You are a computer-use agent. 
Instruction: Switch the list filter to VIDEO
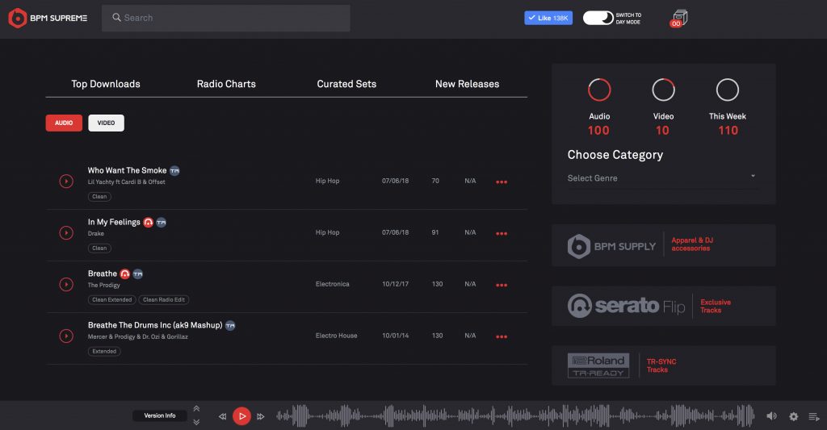click(106, 123)
